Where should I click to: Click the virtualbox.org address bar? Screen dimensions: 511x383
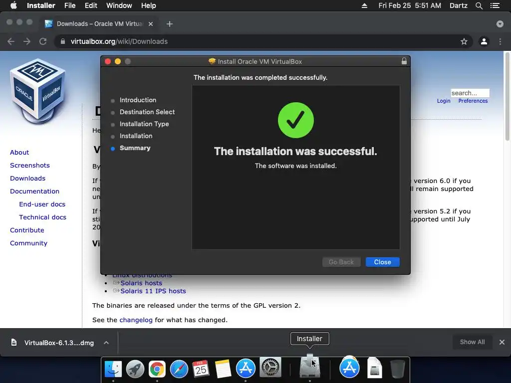point(263,41)
